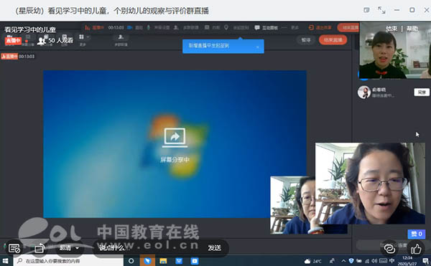Click the person icon under the toolbar
The image size is (431, 266).
[121, 37]
